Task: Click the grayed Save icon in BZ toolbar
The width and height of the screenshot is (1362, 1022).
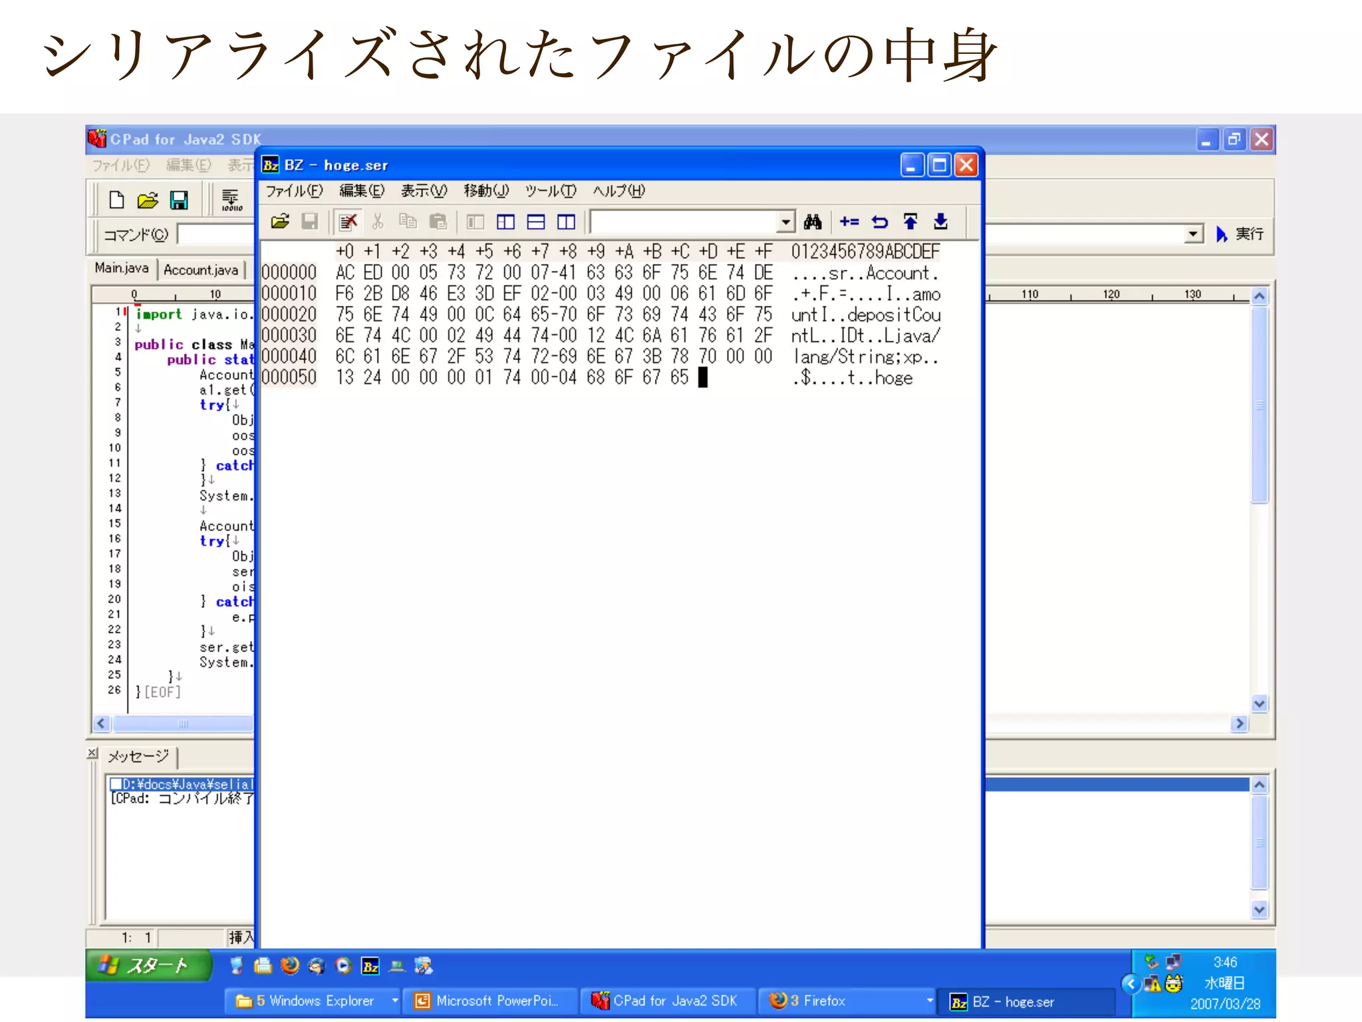Action: click(310, 222)
